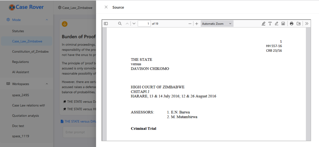This screenshot has height=147, width=319.
Task: Go to next PDF page arrow
Action: point(134,24)
